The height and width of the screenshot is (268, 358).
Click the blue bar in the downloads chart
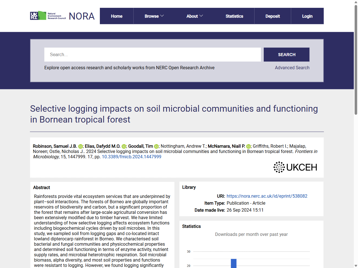234,264
